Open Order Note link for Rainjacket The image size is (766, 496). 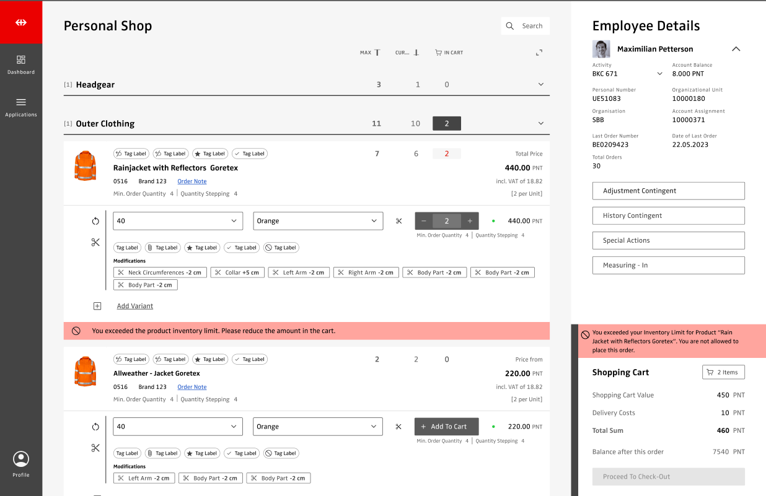click(x=191, y=181)
